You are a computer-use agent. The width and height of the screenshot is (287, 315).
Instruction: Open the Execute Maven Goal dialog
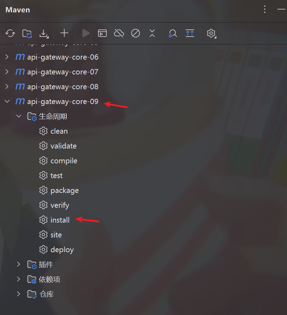(102, 33)
